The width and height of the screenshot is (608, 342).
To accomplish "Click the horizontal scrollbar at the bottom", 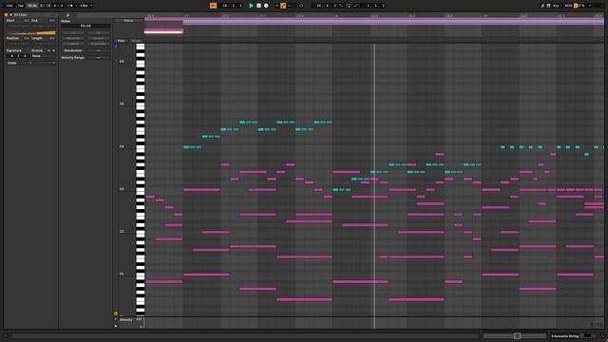I will 245,335.
